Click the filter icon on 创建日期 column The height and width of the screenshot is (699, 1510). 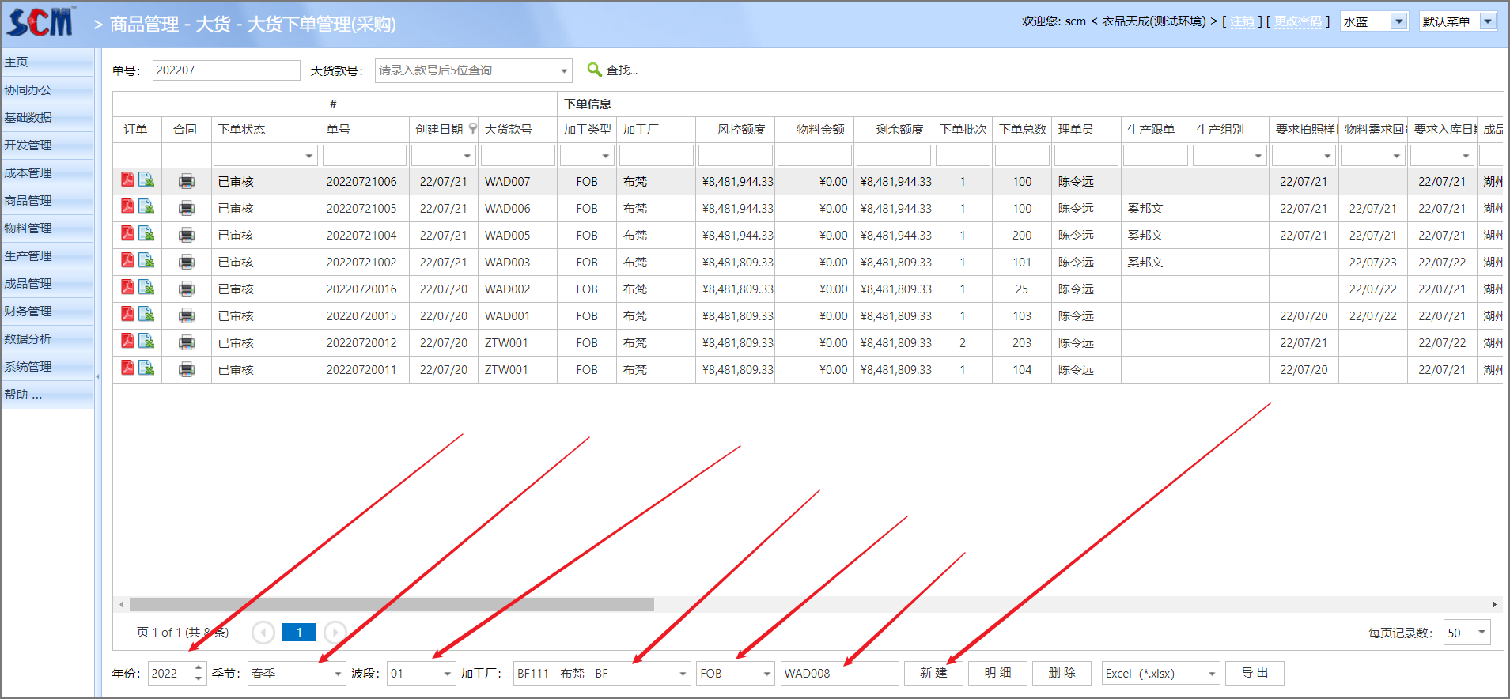(473, 129)
